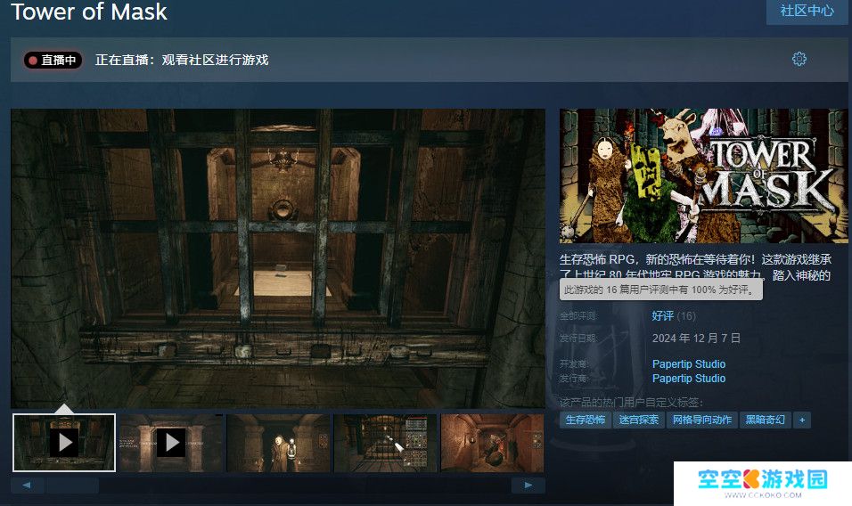
Task: Click the right arrow of thumbnail scrollbar
Action: pyautogui.click(x=528, y=485)
